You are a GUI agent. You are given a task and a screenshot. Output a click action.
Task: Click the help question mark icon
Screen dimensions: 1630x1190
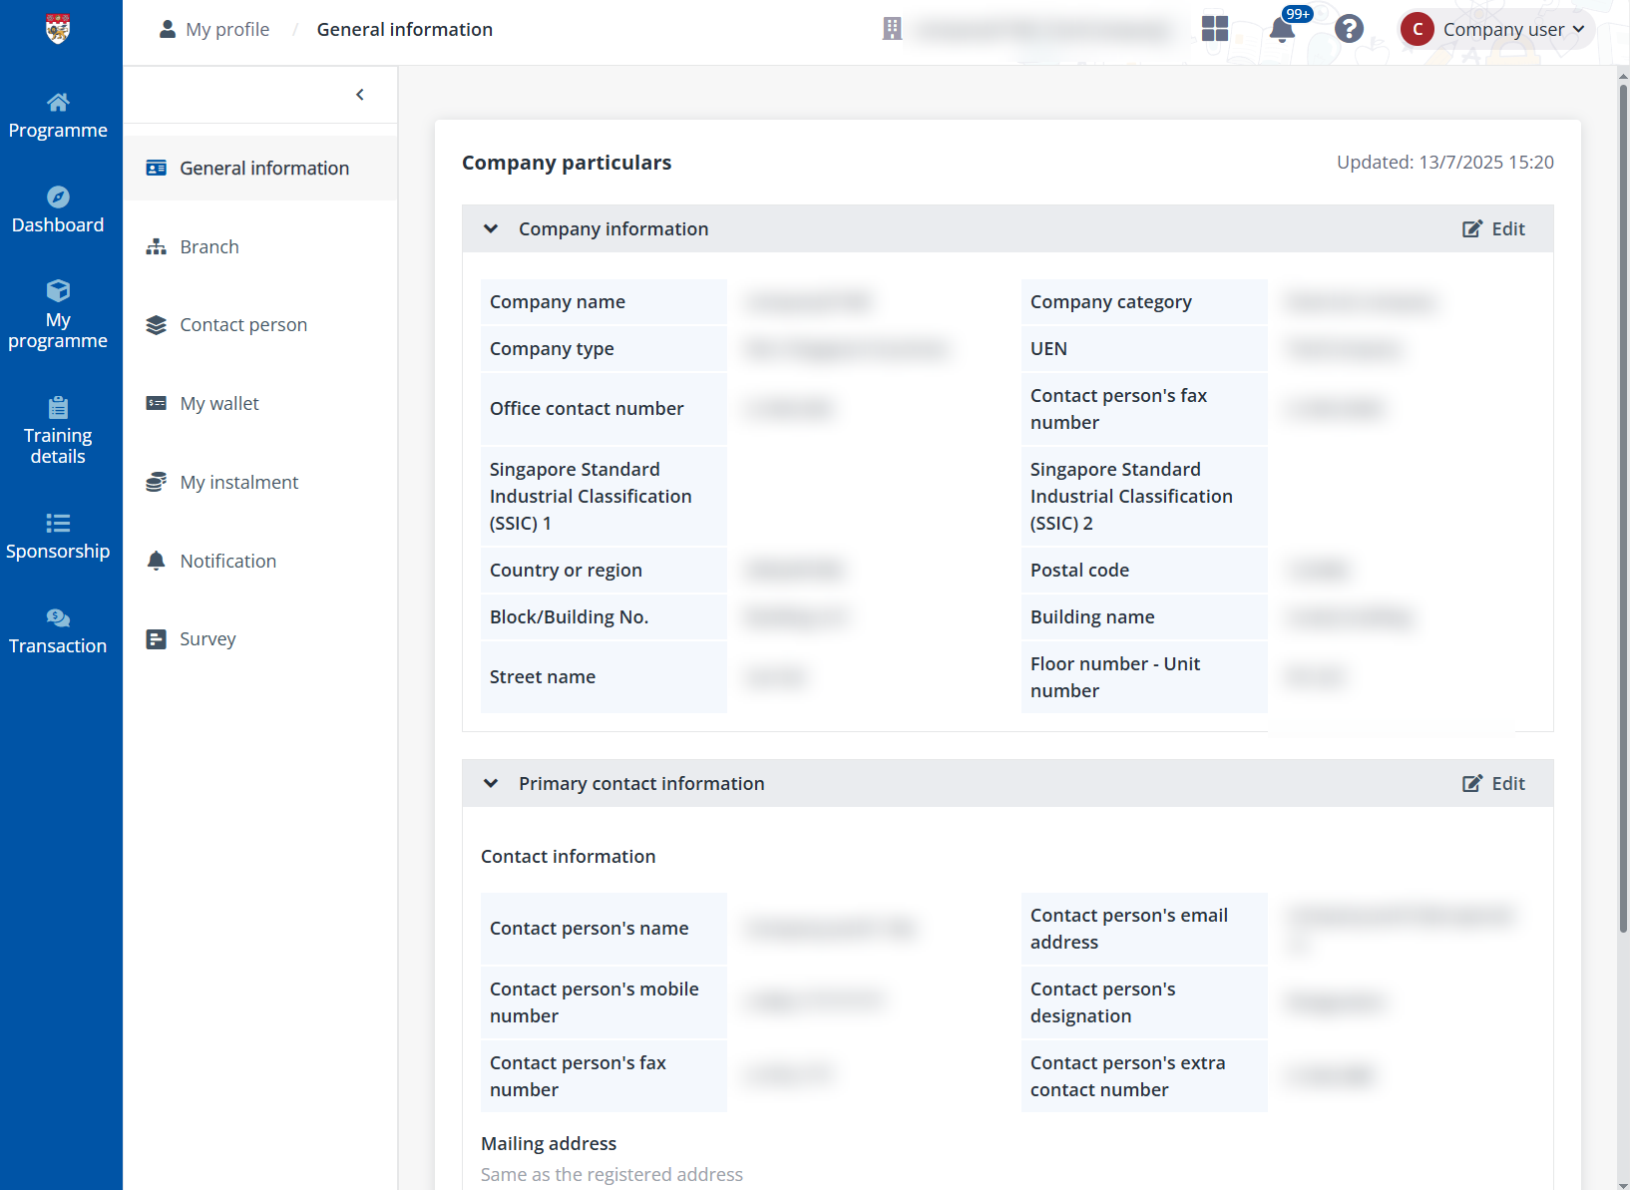tap(1349, 29)
